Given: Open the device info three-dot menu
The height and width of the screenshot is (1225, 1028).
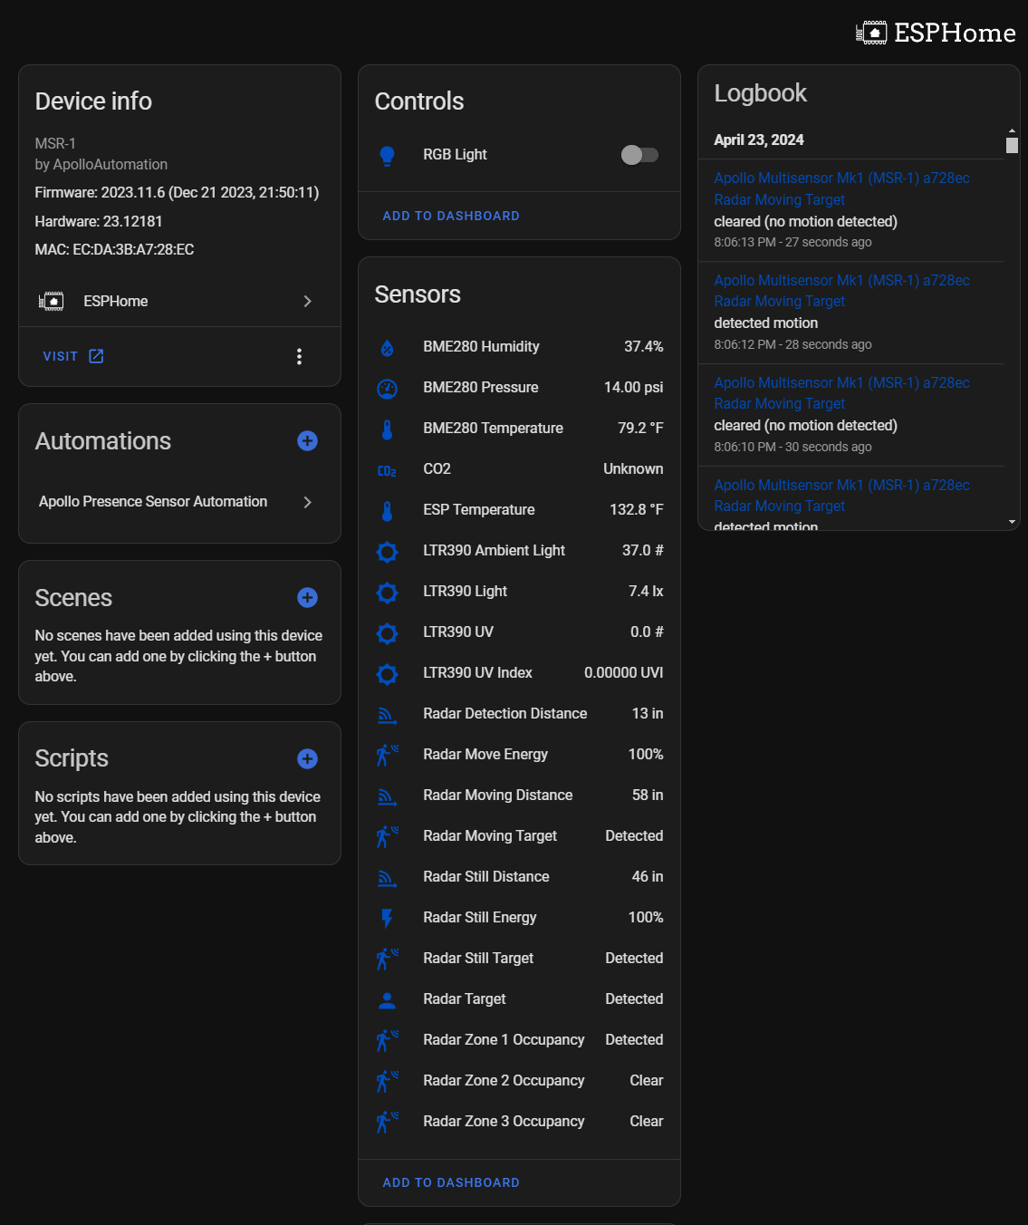Looking at the screenshot, I should click(299, 356).
